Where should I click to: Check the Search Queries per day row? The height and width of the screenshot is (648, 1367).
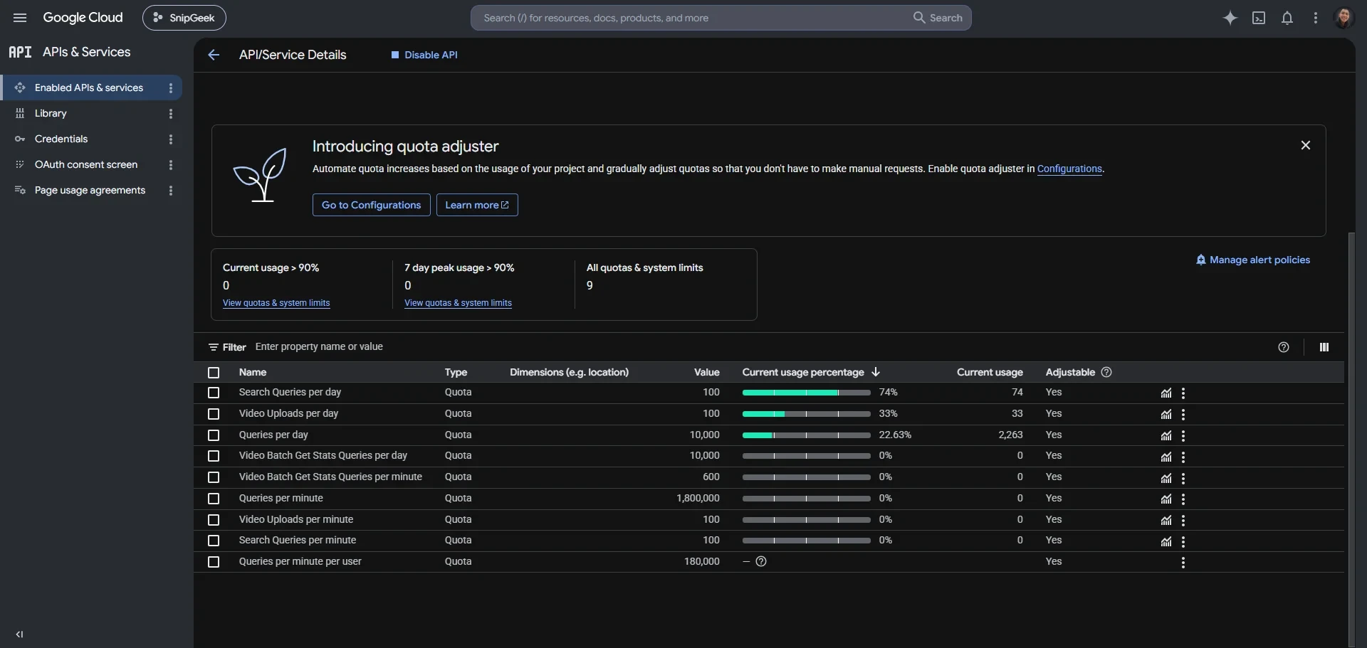point(214,393)
